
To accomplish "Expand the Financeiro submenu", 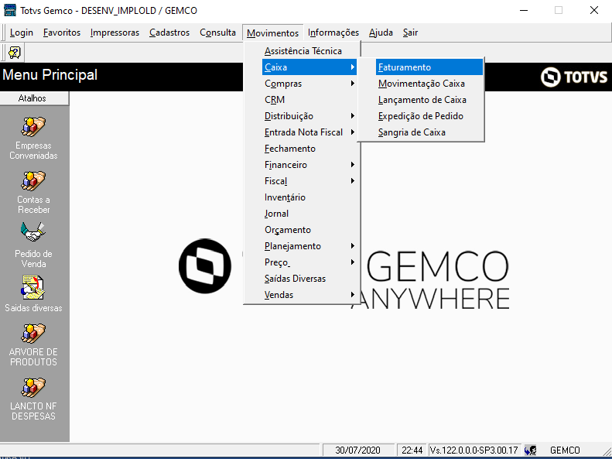I will click(309, 165).
